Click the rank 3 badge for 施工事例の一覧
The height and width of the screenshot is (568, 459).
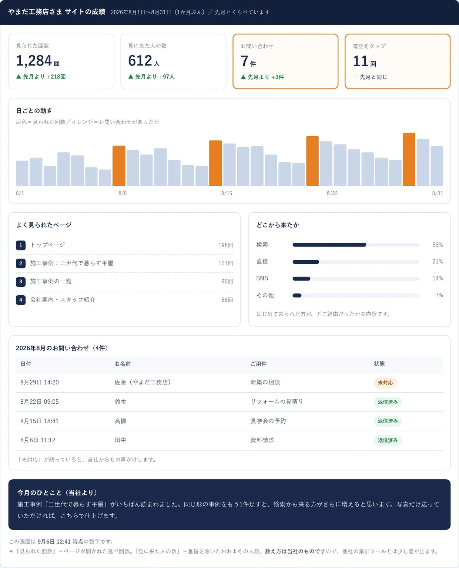click(x=21, y=282)
